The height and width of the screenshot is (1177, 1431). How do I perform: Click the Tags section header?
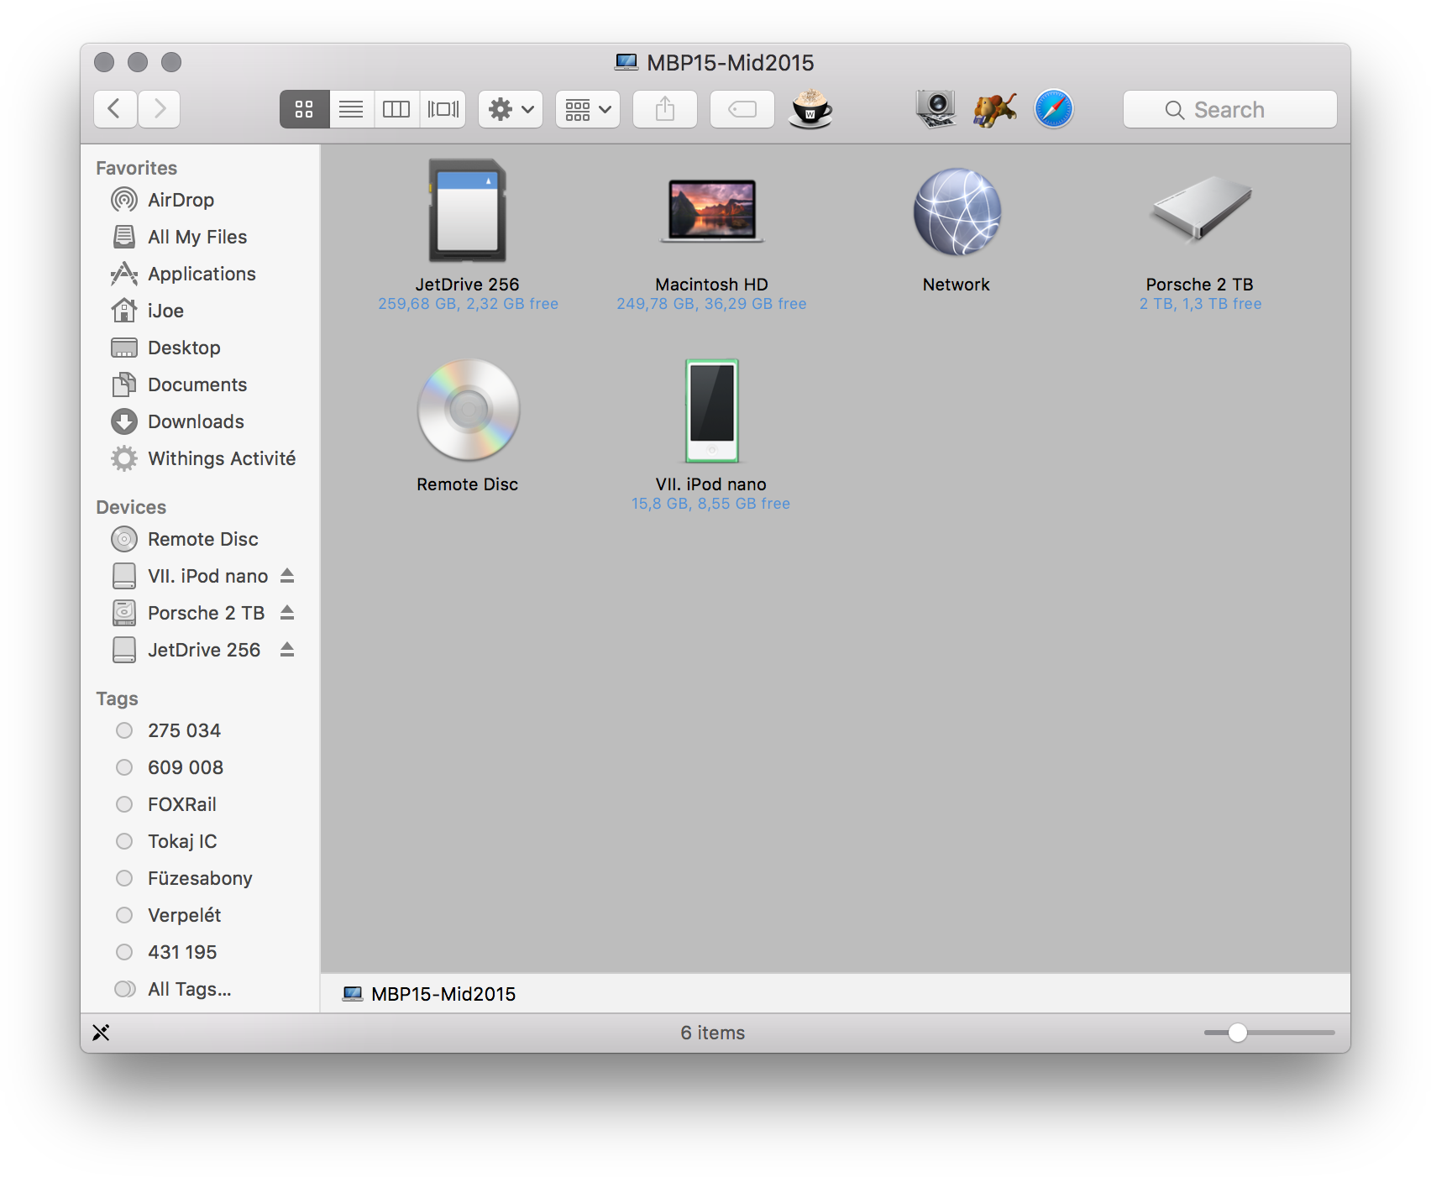117,698
